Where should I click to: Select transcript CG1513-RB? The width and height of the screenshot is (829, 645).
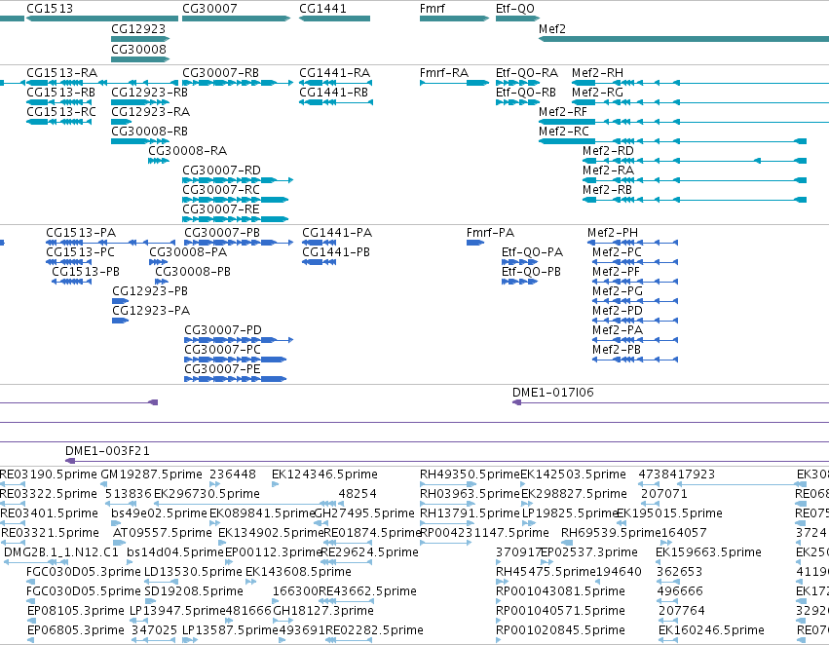coord(60,92)
